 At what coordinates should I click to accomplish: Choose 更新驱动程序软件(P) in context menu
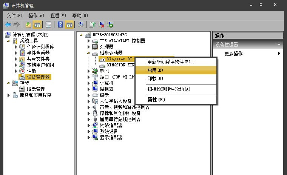point(176,62)
